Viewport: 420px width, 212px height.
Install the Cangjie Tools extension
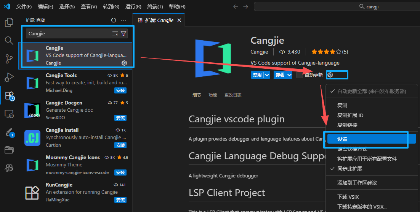pos(120,90)
